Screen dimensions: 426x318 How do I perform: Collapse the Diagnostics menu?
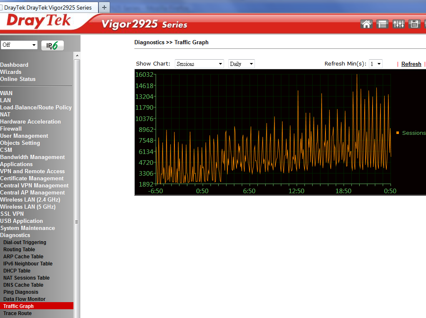pyautogui.click(x=15, y=235)
